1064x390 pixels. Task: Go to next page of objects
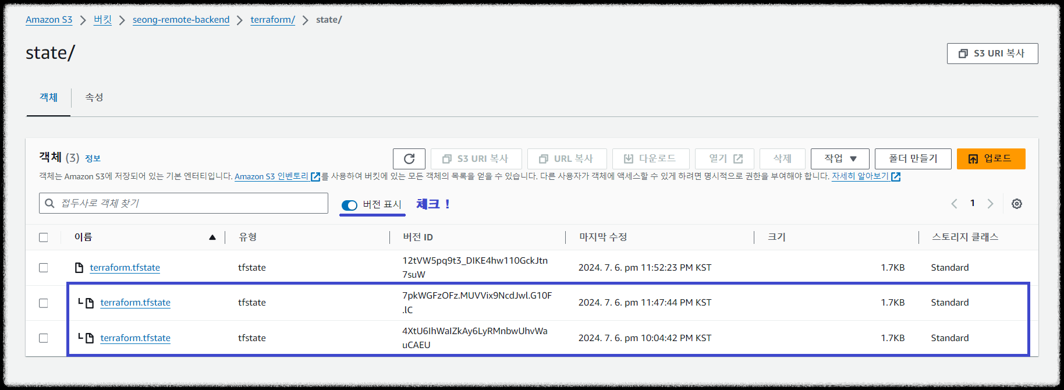pyautogui.click(x=991, y=204)
